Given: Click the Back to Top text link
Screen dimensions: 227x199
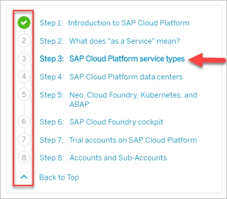Looking at the screenshot, I should pyautogui.click(x=59, y=177).
